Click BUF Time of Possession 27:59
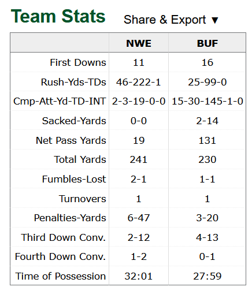The height and width of the screenshot is (294, 252). [207, 276]
